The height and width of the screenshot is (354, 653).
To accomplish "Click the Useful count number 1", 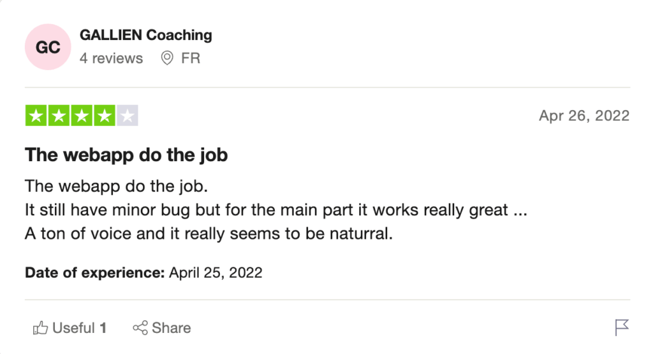I will tap(103, 328).
